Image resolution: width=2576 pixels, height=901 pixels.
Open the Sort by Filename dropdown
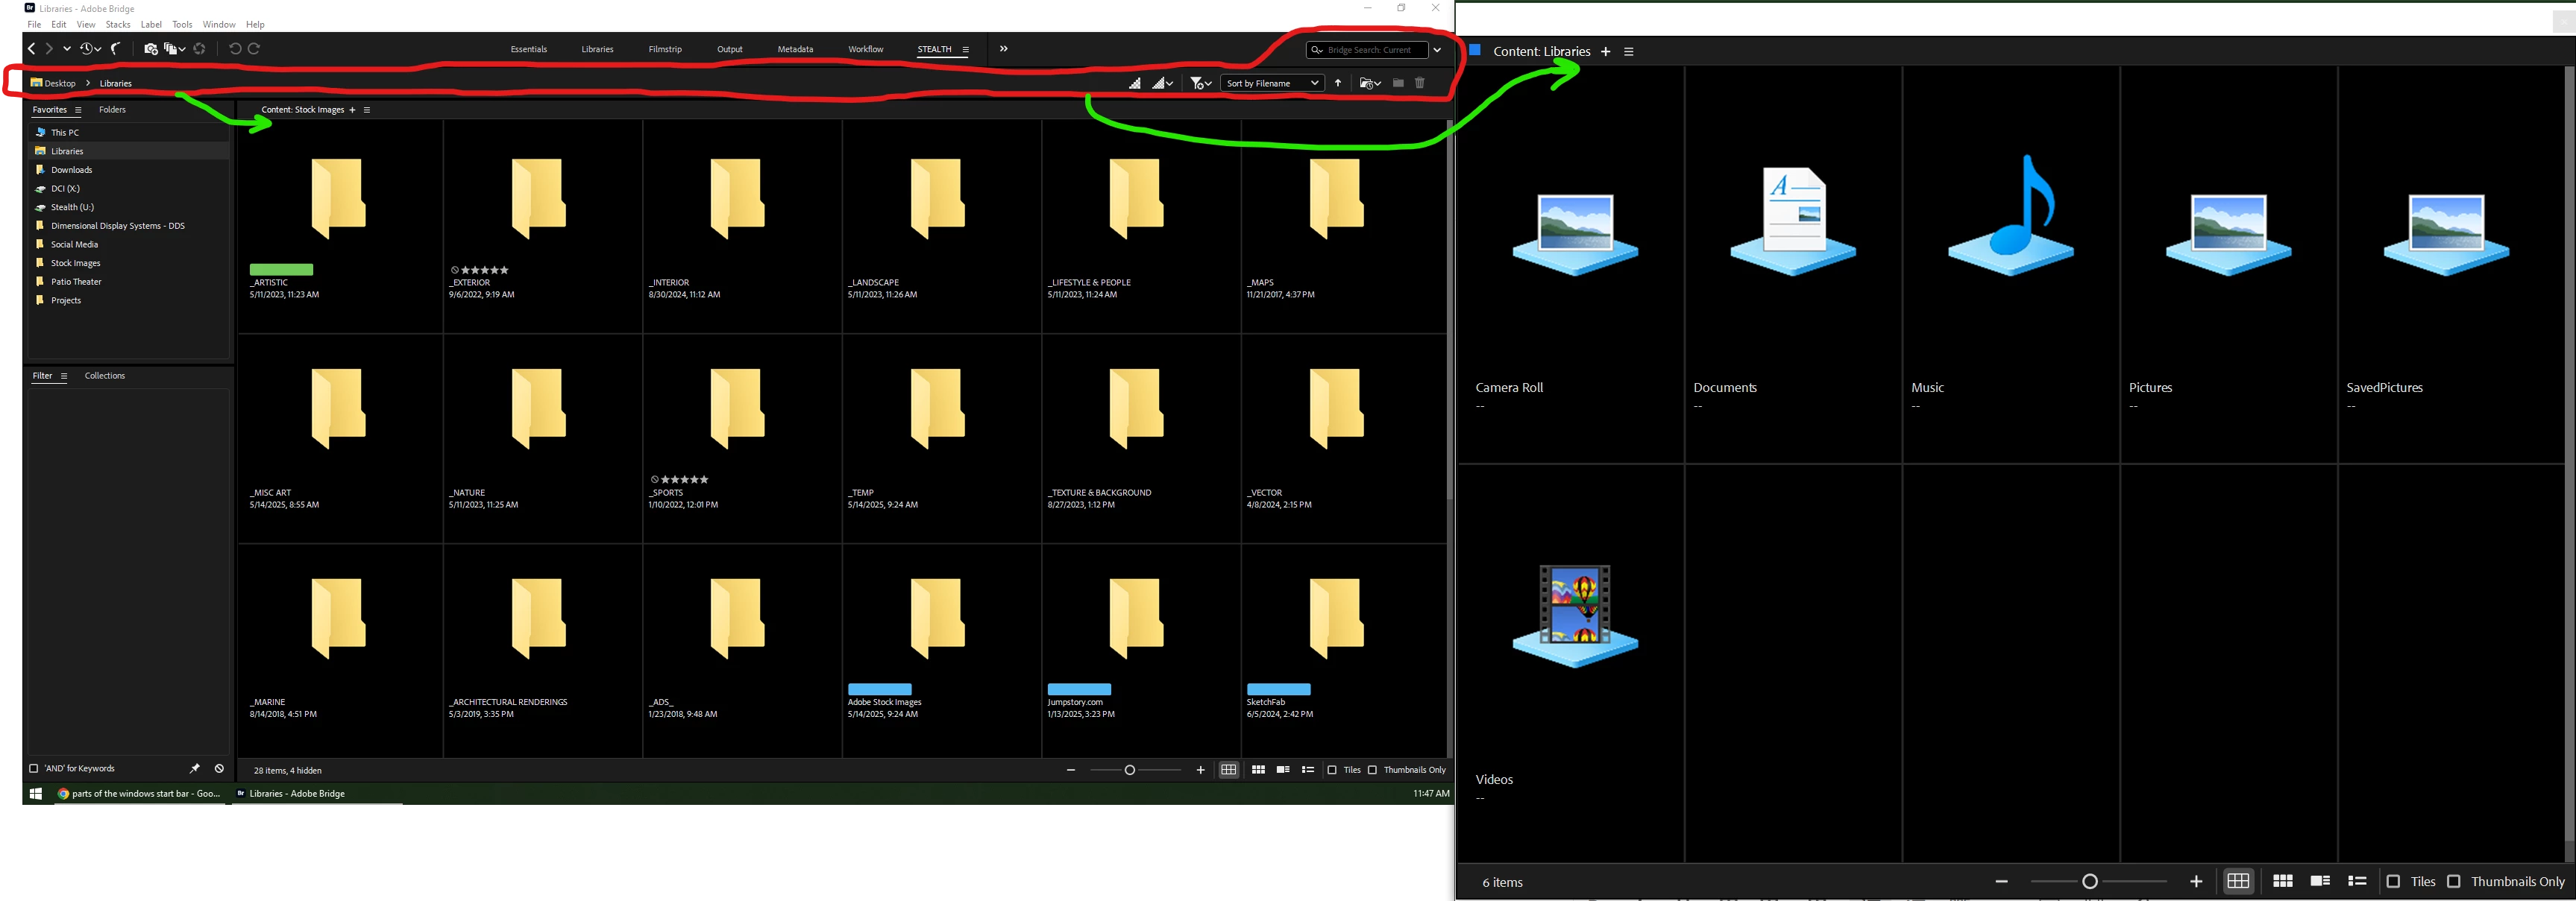(1272, 83)
